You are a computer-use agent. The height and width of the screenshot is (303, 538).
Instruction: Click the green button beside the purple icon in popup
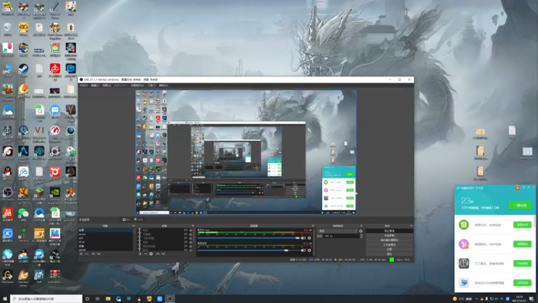[x=523, y=244]
